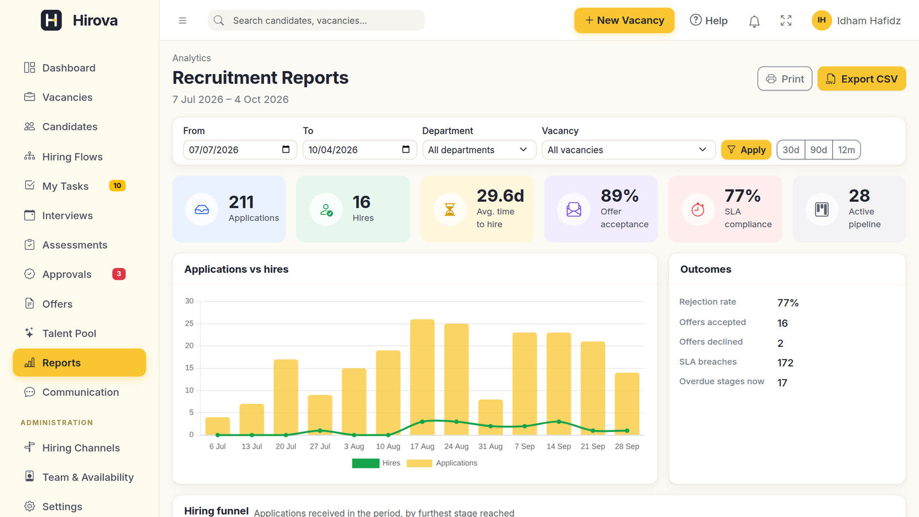Open Candidates section

click(x=79, y=126)
